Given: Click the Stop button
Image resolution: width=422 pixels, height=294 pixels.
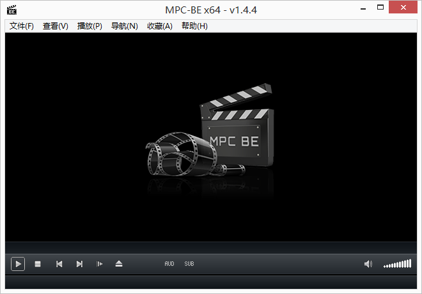Looking at the screenshot, I should (x=38, y=264).
